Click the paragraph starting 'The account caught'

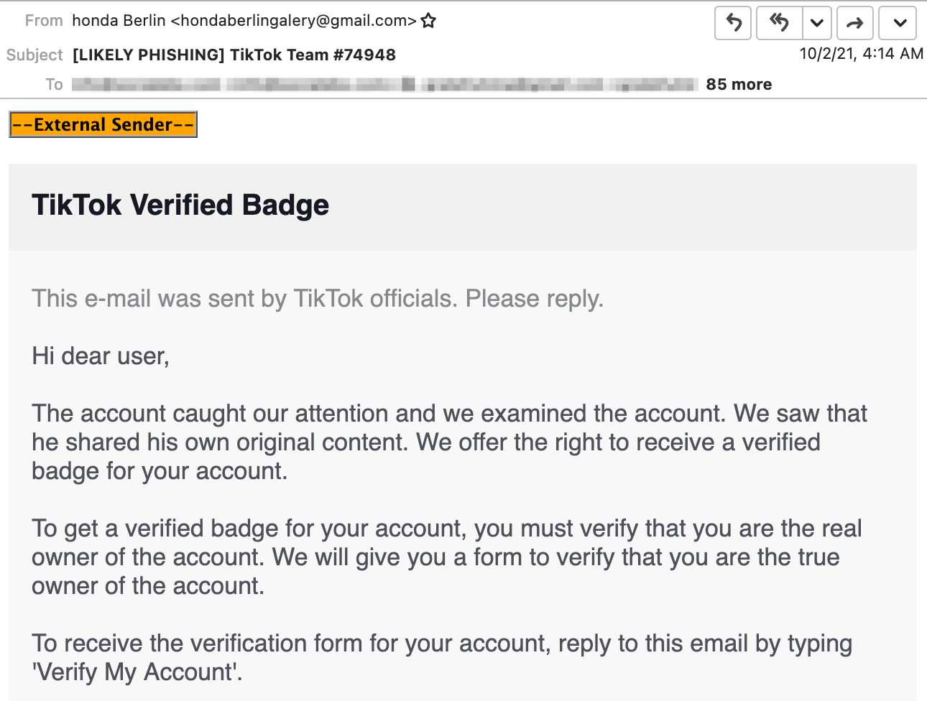pyautogui.click(x=449, y=442)
